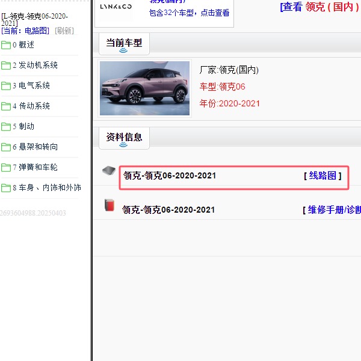Open folder icon for 4 传动系统
This screenshot has width=361, height=361.
click(6, 106)
